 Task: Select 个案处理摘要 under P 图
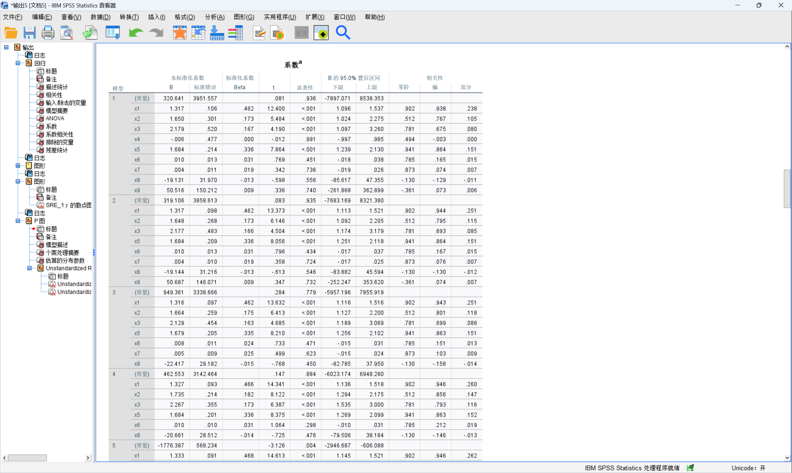tap(62, 252)
